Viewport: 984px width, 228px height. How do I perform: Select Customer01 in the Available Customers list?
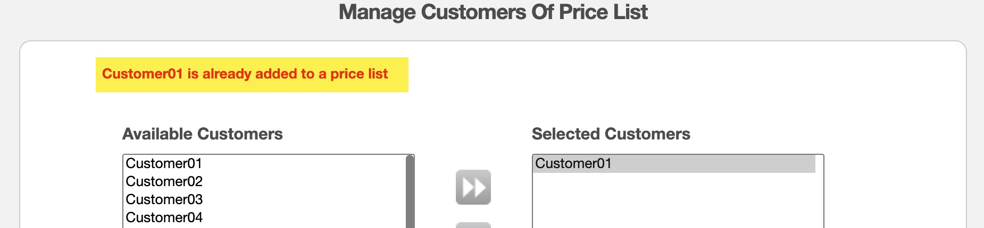164,163
